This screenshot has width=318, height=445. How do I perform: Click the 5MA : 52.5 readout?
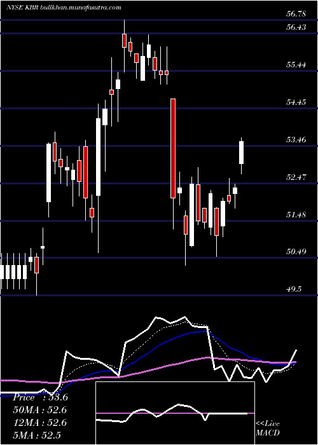(37, 435)
